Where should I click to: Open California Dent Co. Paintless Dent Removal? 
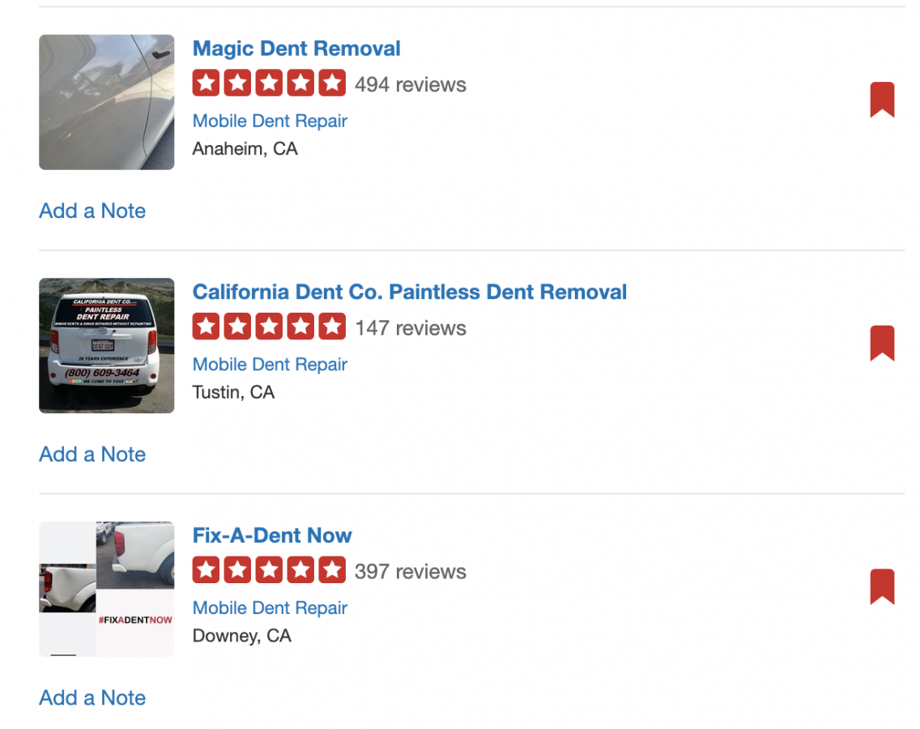point(410,292)
